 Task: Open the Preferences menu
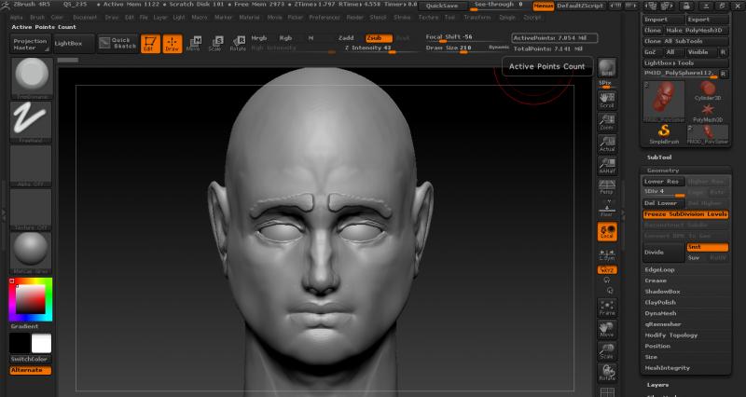(325, 17)
